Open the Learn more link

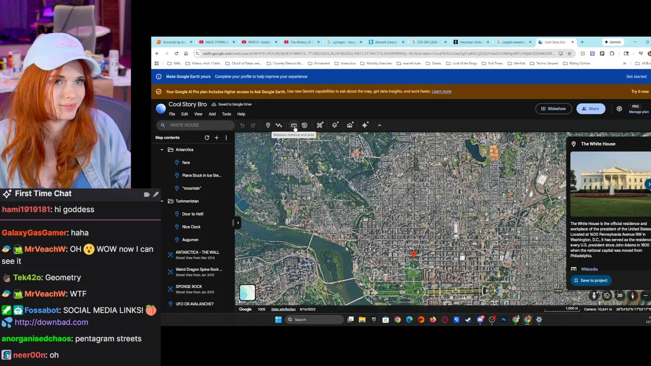441,91
